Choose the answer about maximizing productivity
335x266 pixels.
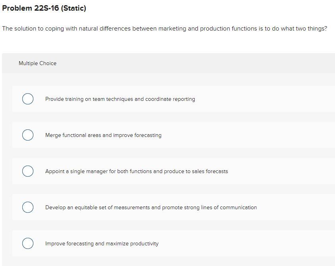pos(102,243)
